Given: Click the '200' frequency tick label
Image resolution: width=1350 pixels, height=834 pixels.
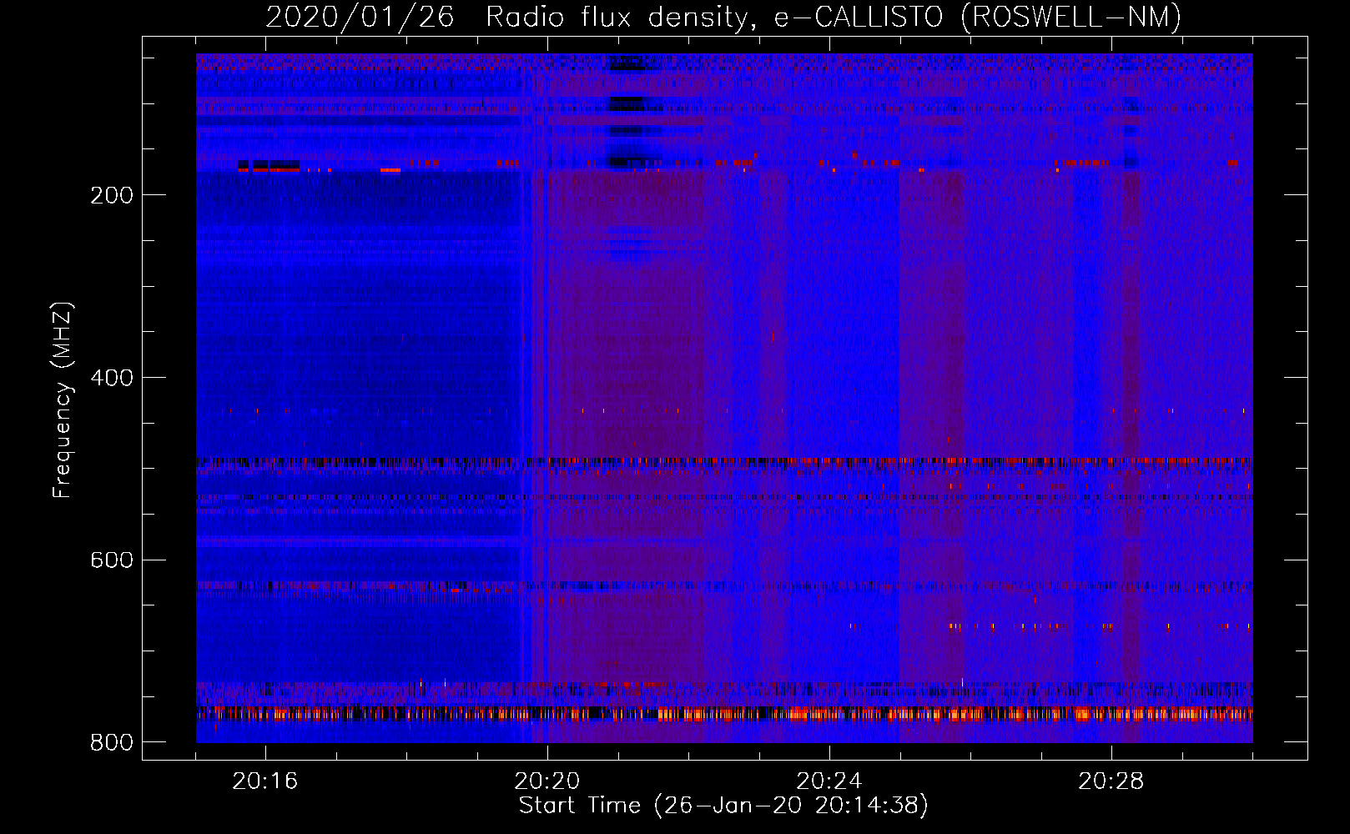Looking at the screenshot, I should tap(112, 195).
